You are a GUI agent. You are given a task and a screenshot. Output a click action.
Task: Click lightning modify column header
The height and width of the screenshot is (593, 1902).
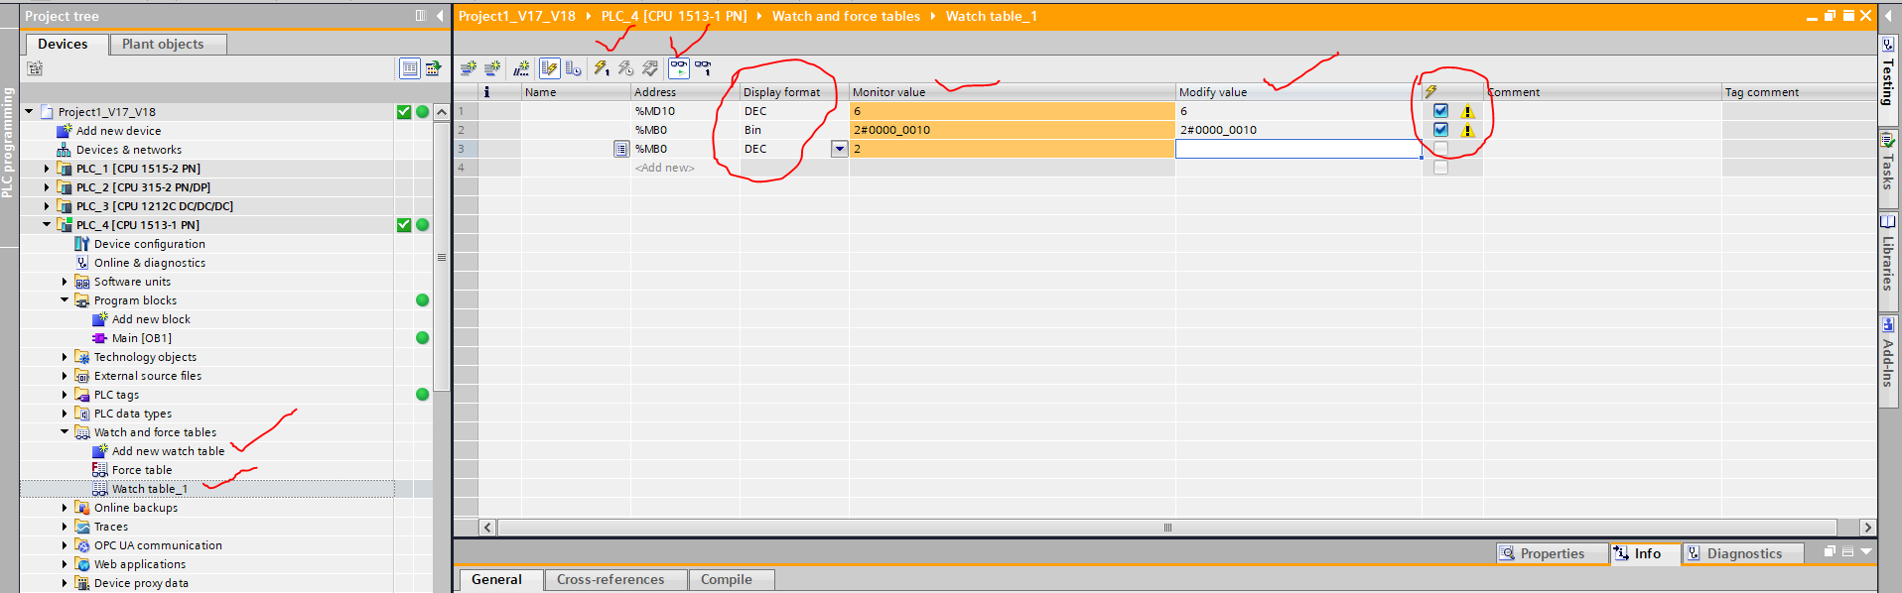[1431, 91]
